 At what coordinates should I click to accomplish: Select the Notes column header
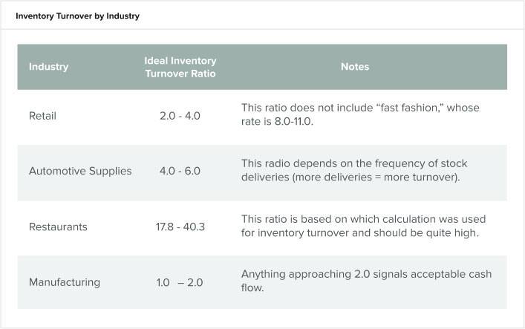(x=355, y=67)
